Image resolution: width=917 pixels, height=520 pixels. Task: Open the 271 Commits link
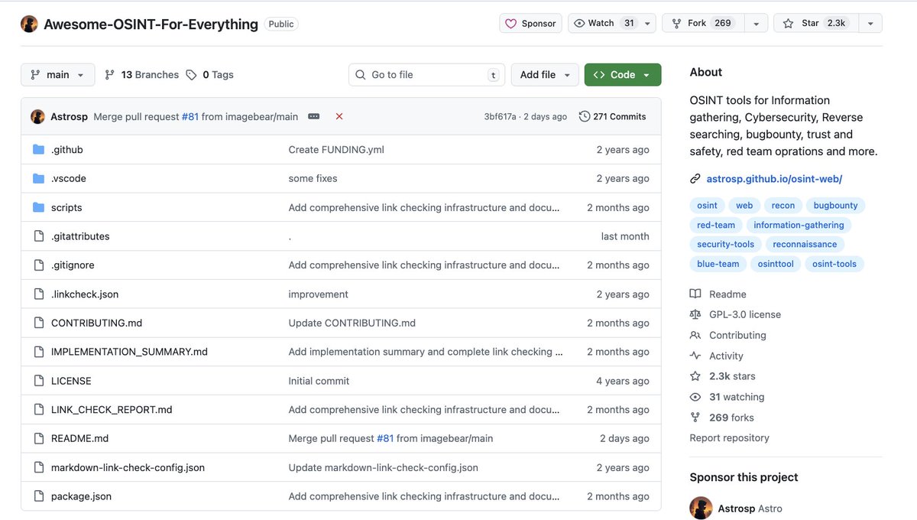point(612,116)
